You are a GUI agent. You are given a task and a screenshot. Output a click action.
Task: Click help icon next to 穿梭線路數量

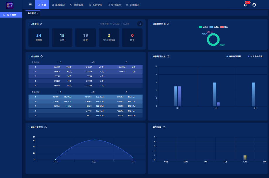click(x=168, y=57)
